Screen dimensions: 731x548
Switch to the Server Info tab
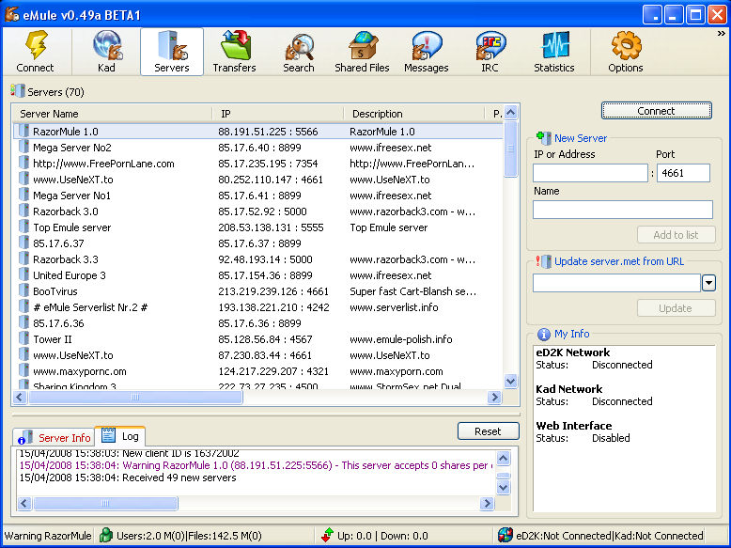[54, 437]
